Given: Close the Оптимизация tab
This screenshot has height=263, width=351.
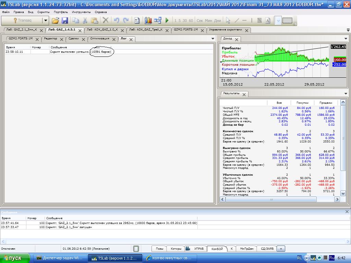Looking at the screenshot, I should pyautogui.click(x=114, y=39).
